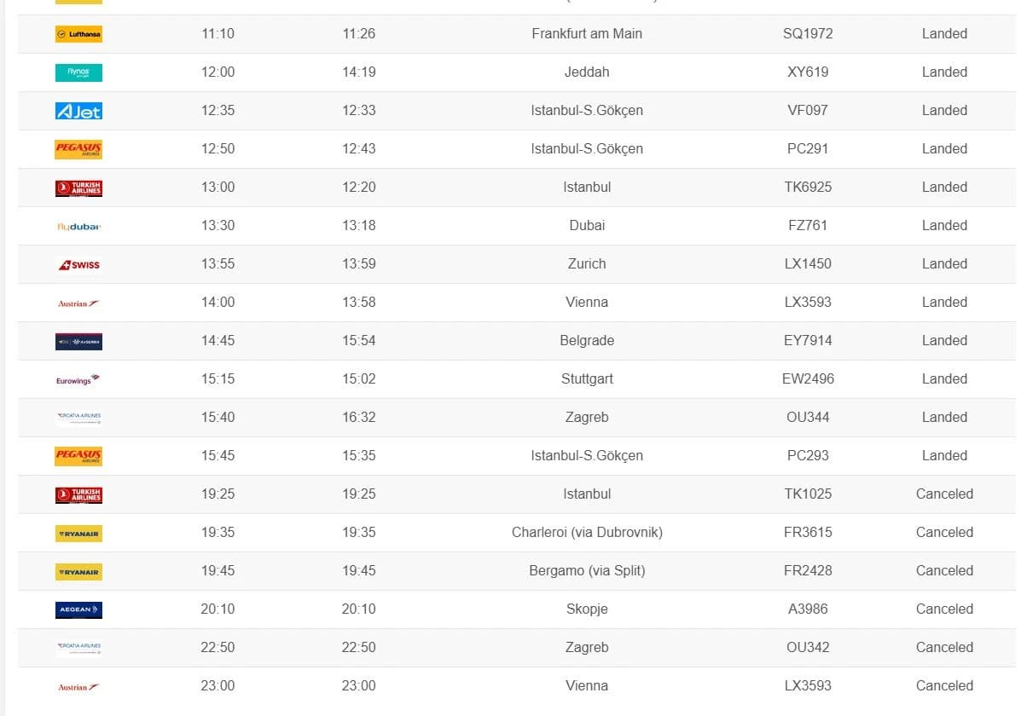Screen dimensions: 1027x716
Task: Click the Lufthansa airline logo
Action: [78, 34]
